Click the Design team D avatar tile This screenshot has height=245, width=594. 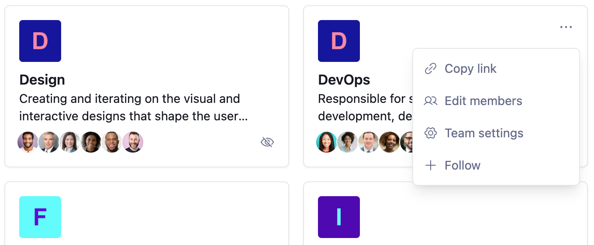click(40, 41)
